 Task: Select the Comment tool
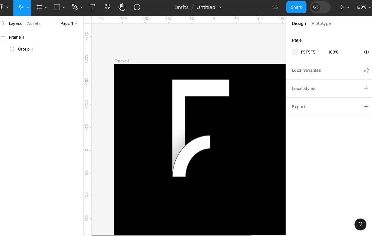pyautogui.click(x=137, y=7)
